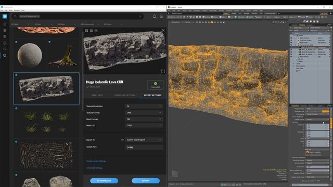Image resolution: width=333 pixels, height=187 pixels.
Task: Open the Help menu in Bridge window
Action: pos(23,10)
